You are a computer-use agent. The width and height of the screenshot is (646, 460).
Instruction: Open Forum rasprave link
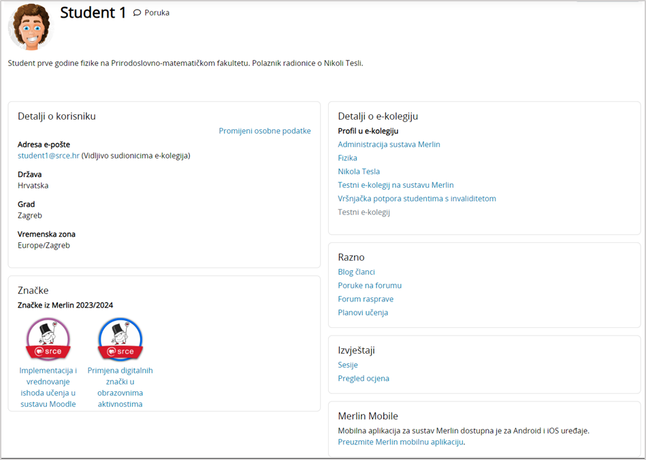(366, 299)
